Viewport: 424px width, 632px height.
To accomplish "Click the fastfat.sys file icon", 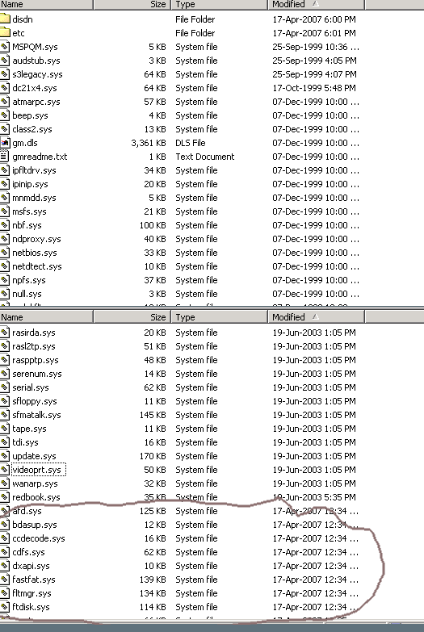I will click(x=5, y=580).
